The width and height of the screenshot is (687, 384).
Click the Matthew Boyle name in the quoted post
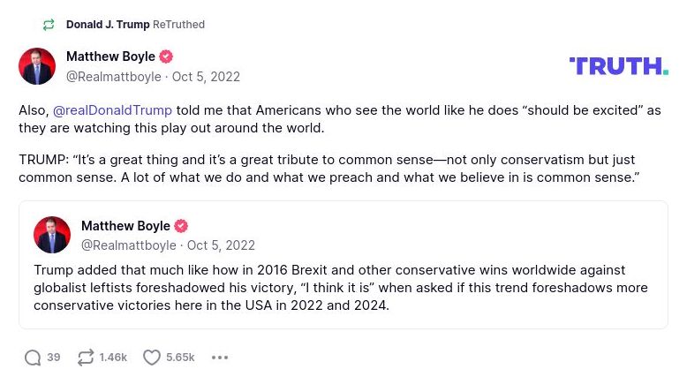(x=125, y=226)
